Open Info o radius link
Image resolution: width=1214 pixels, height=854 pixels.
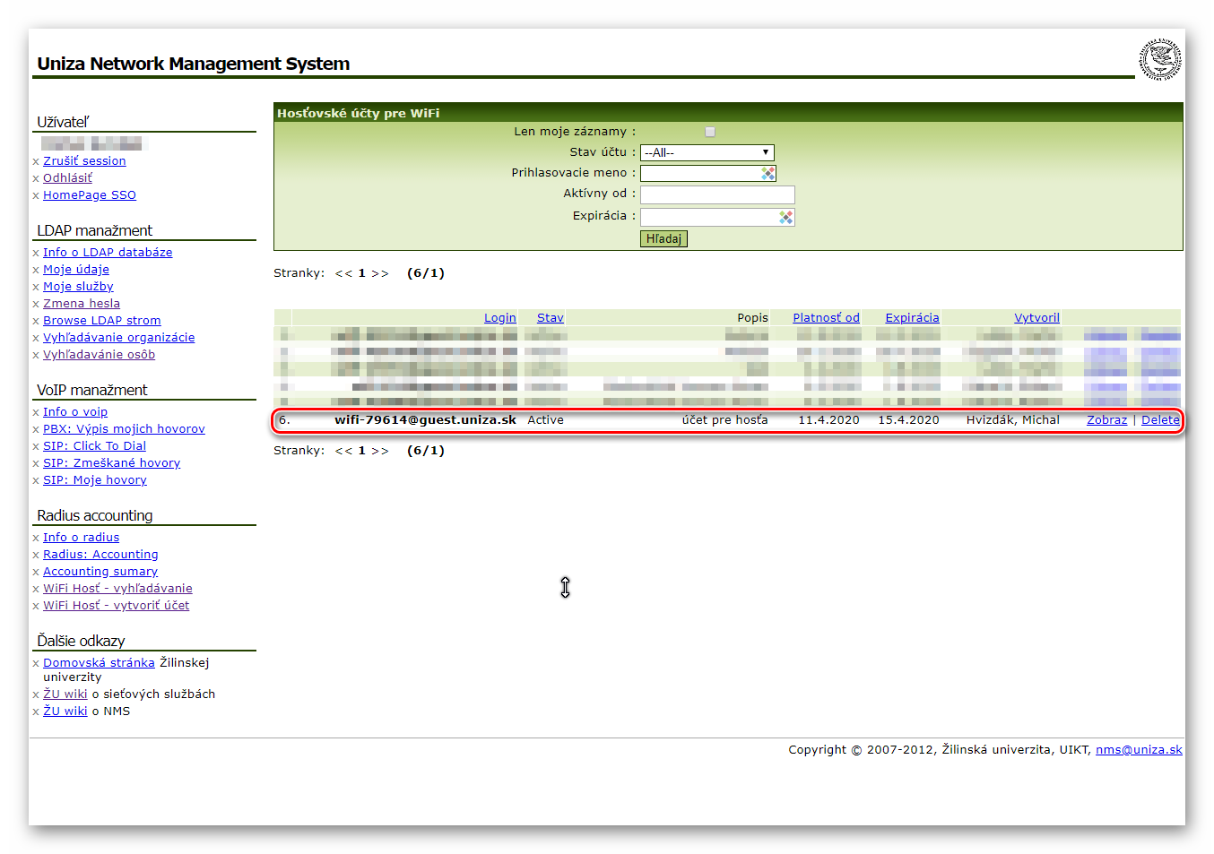pyautogui.click(x=81, y=538)
